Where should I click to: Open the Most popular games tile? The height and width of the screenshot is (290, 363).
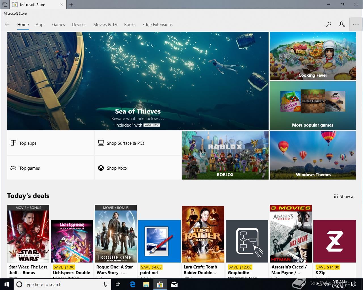tap(313, 106)
